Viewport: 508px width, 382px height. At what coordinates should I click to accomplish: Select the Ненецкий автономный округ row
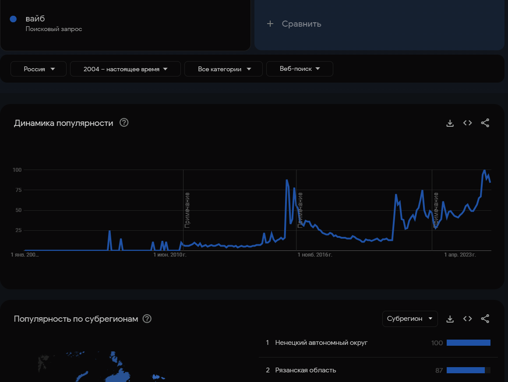[378, 343]
